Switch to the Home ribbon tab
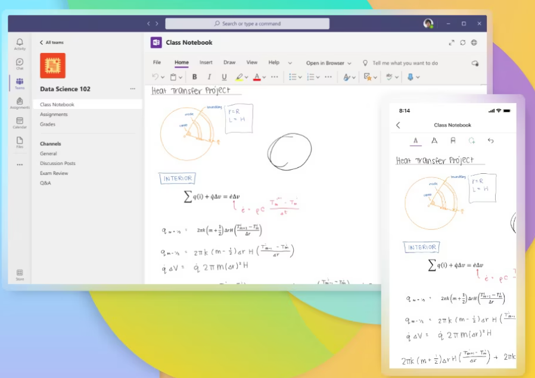 (x=182, y=63)
